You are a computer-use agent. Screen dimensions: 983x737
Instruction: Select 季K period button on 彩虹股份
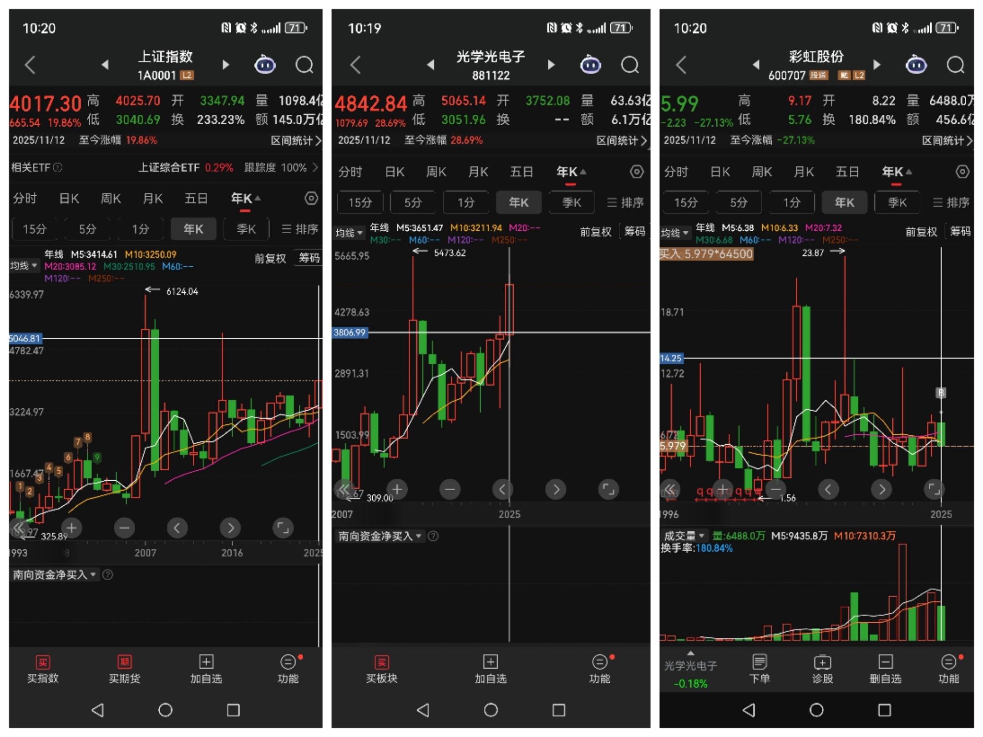click(x=897, y=203)
